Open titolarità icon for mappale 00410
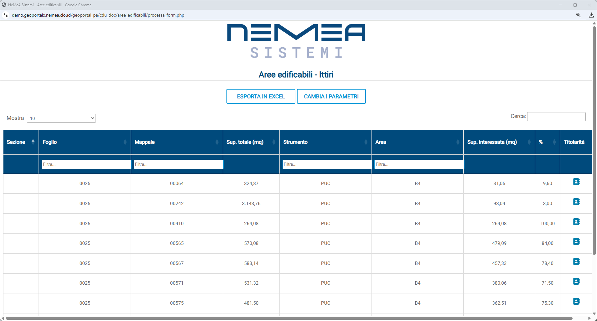Image resolution: width=597 pixels, height=321 pixels. [x=576, y=222]
